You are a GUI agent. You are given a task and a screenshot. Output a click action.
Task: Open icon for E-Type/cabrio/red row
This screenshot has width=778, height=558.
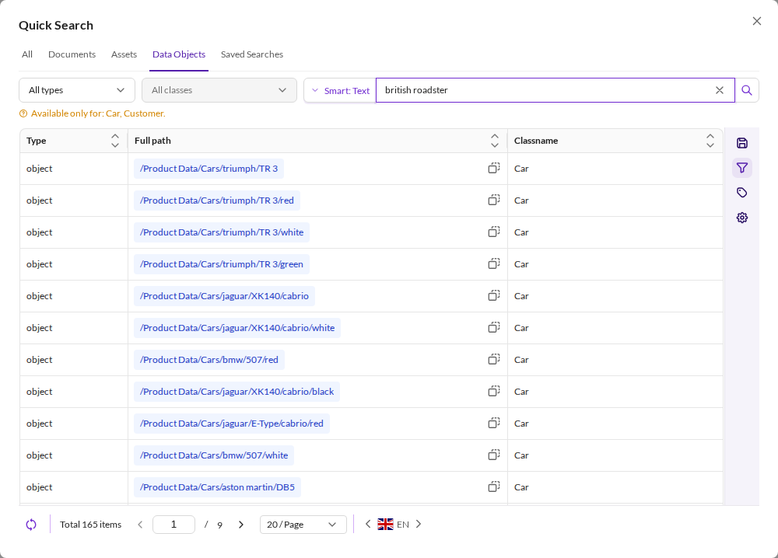pyautogui.click(x=494, y=423)
